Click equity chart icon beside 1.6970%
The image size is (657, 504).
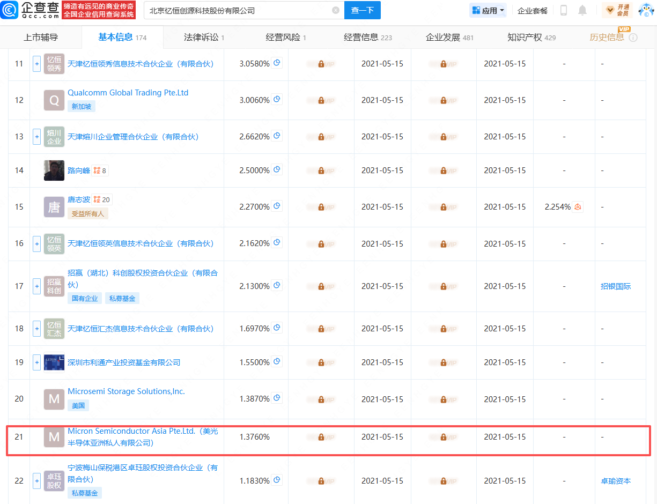point(277,328)
